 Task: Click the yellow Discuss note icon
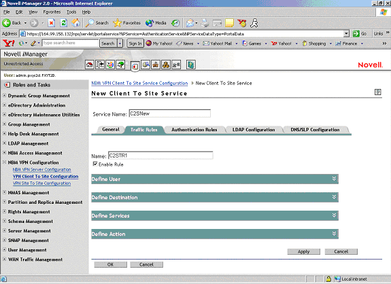pos(229,23)
